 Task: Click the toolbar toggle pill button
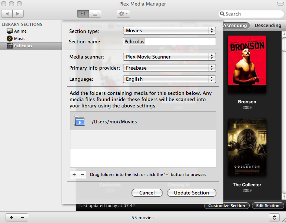[280, 4]
